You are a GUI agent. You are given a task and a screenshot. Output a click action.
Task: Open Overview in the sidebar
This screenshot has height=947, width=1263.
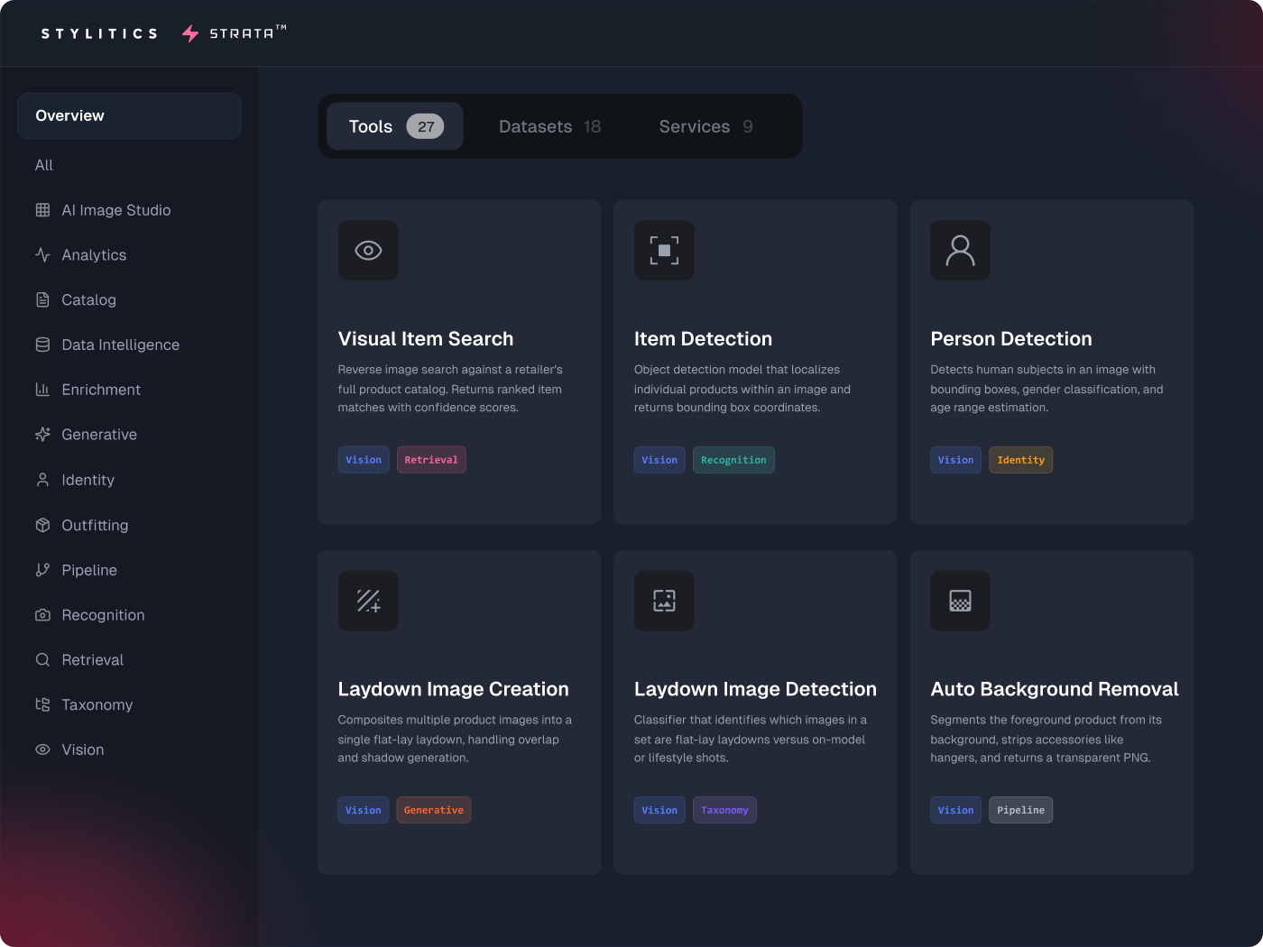tap(129, 115)
